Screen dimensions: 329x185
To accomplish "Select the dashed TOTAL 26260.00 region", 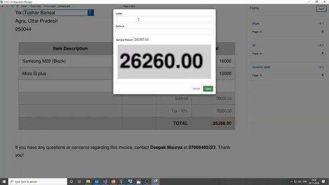I will coord(222,123).
